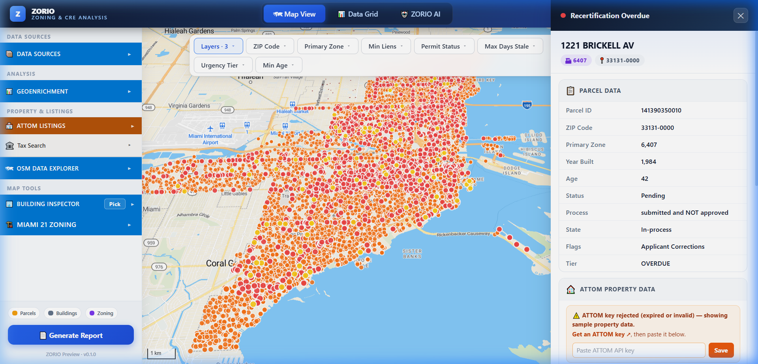Click the Flags value Applicant Corrections

click(673, 247)
